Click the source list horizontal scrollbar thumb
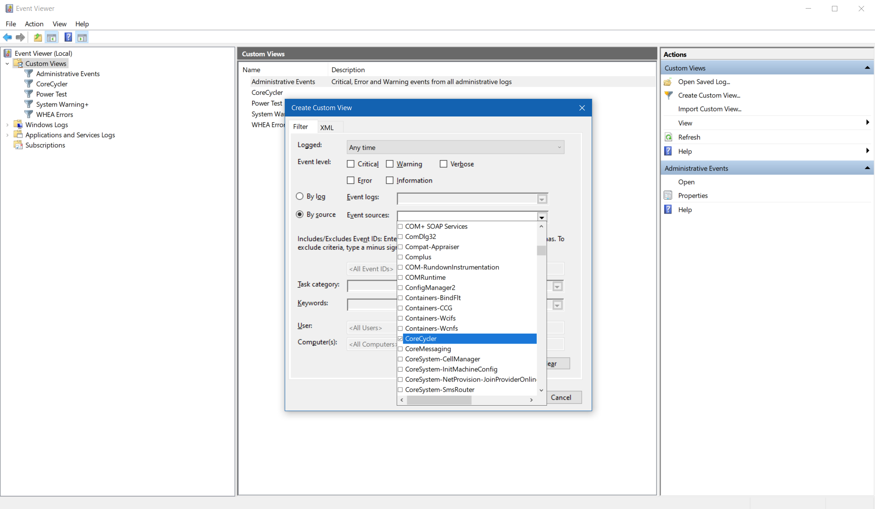The image size is (875, 509). (439, 400)
